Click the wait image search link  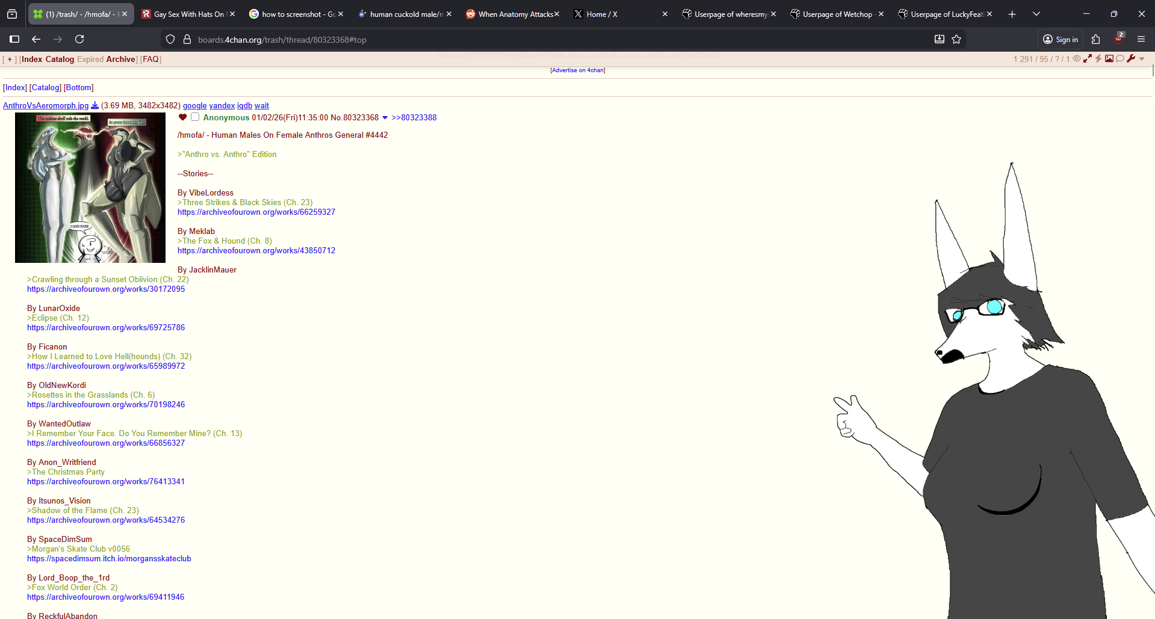pyautogui.click(x=262, y=105)
